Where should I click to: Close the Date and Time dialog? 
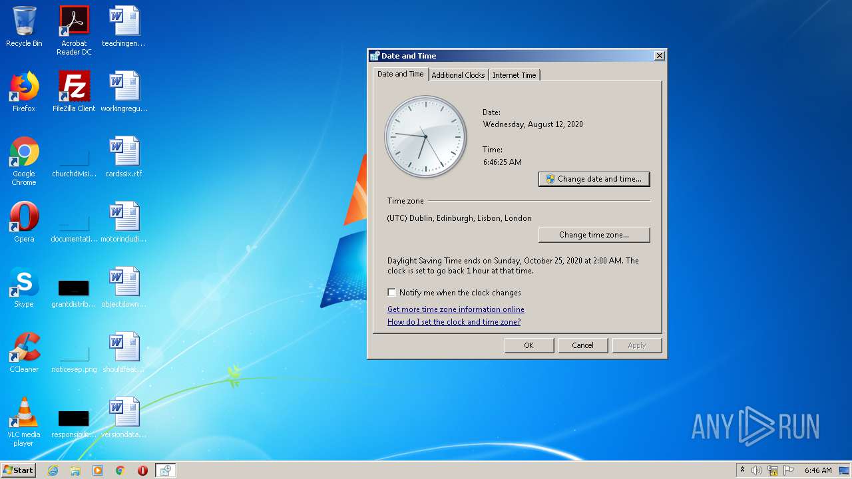(x=659, y=56)
